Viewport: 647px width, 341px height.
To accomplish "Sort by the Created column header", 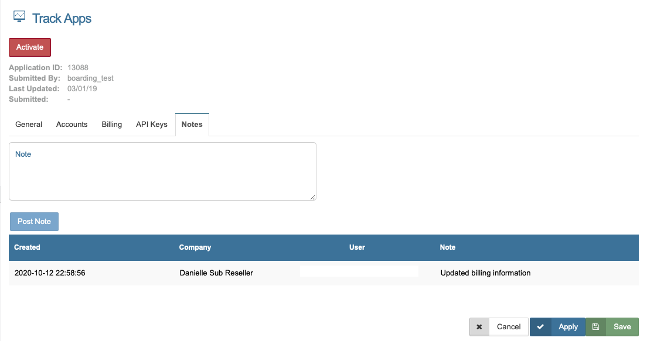I will point(27,247).
